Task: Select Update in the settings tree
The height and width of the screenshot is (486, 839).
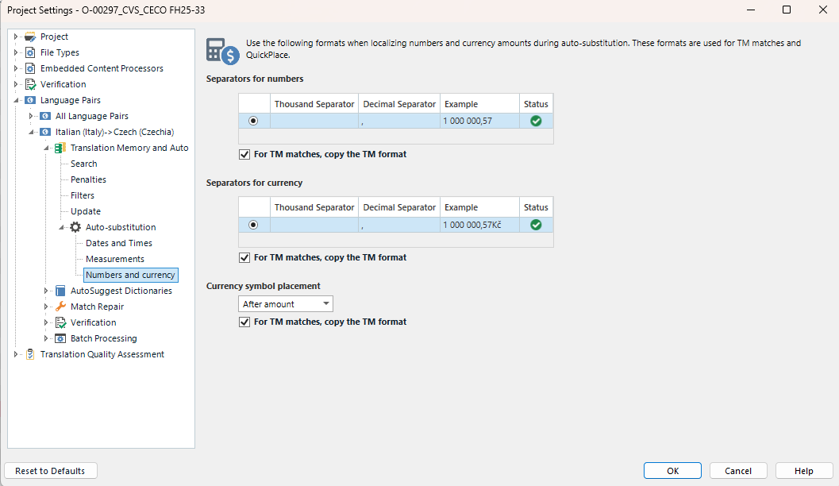Action: pos(86,211)
